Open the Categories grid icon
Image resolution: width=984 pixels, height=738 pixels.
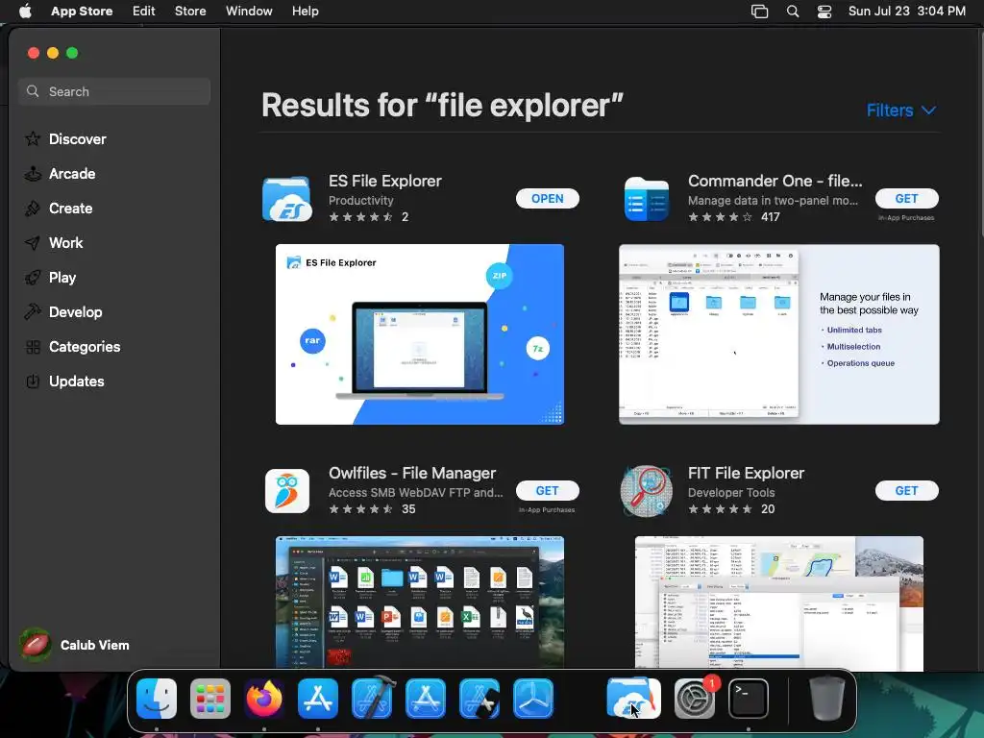click(33, 346)
